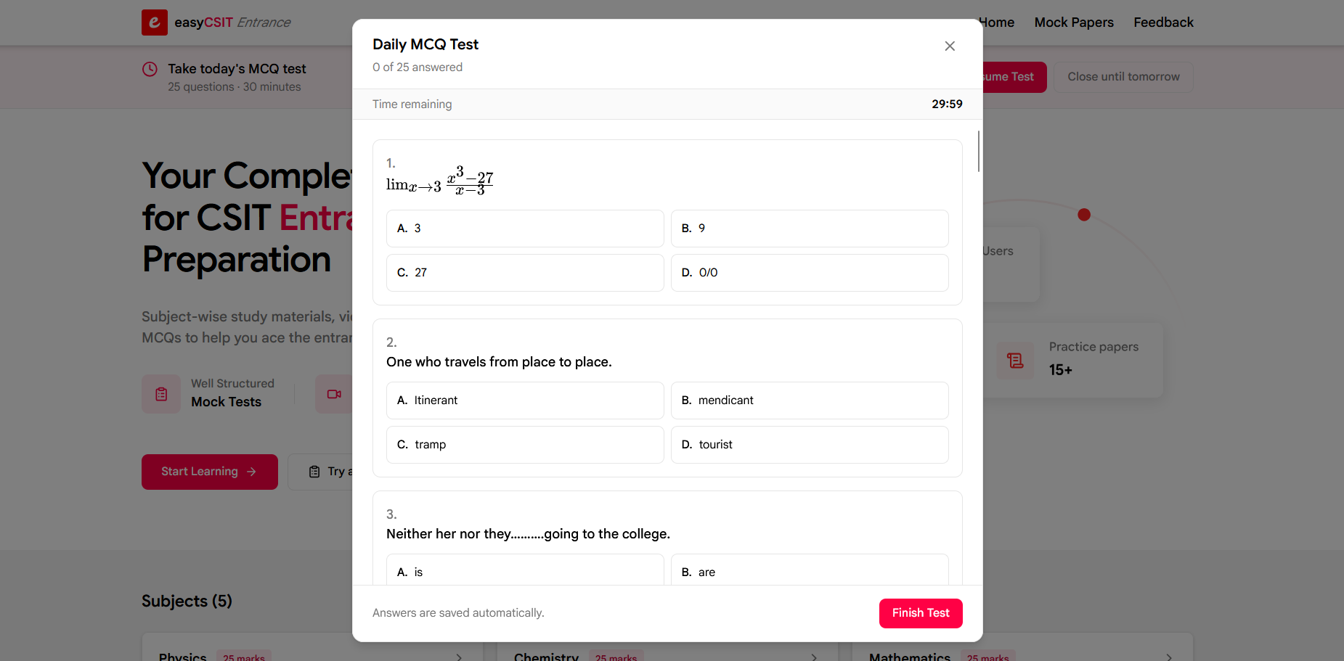
Task: Expand the Chemistry subject chevron
Action: point(814,657)
